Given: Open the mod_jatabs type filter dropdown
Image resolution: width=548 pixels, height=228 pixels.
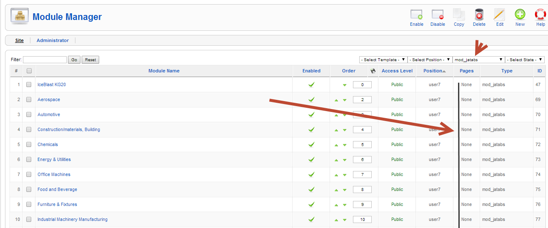Looking at the screenshot, I should (x=478, y=59).
